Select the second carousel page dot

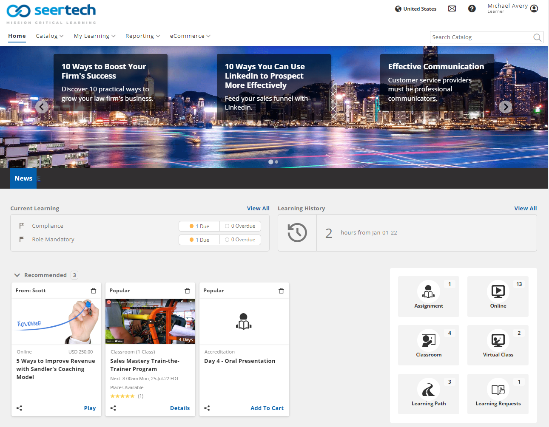276,162
